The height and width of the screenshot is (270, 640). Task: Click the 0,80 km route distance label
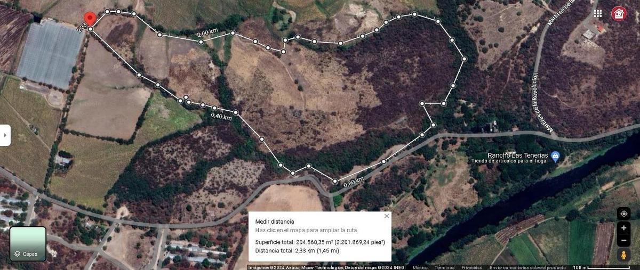click(354, 181)
